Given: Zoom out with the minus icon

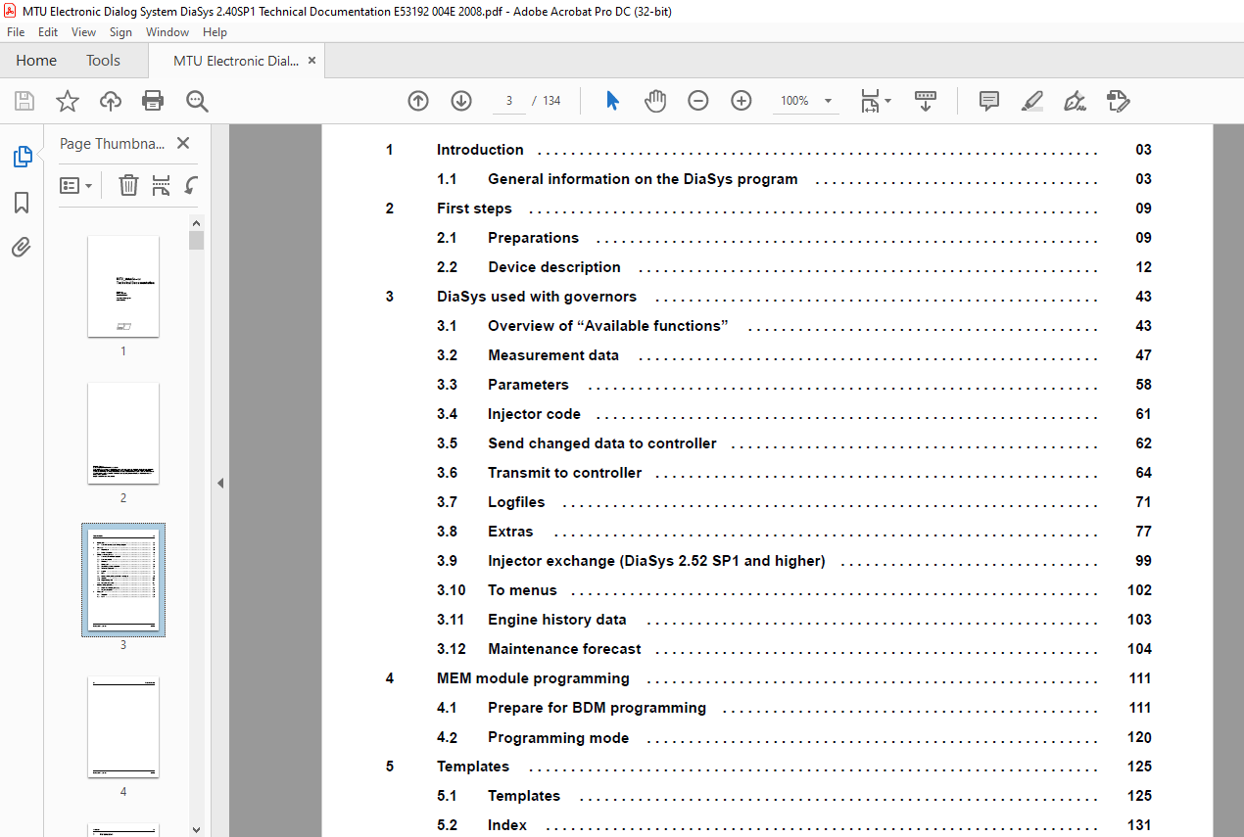Looking at the screenshot, I should pos(698,101).
